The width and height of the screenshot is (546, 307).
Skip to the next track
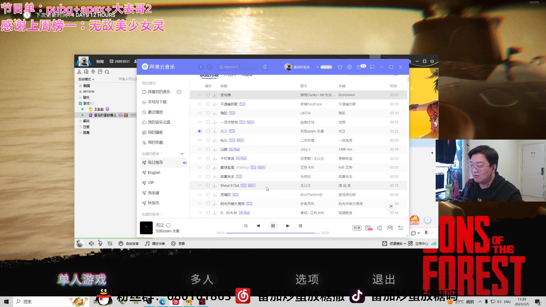[x=288, y=226]
